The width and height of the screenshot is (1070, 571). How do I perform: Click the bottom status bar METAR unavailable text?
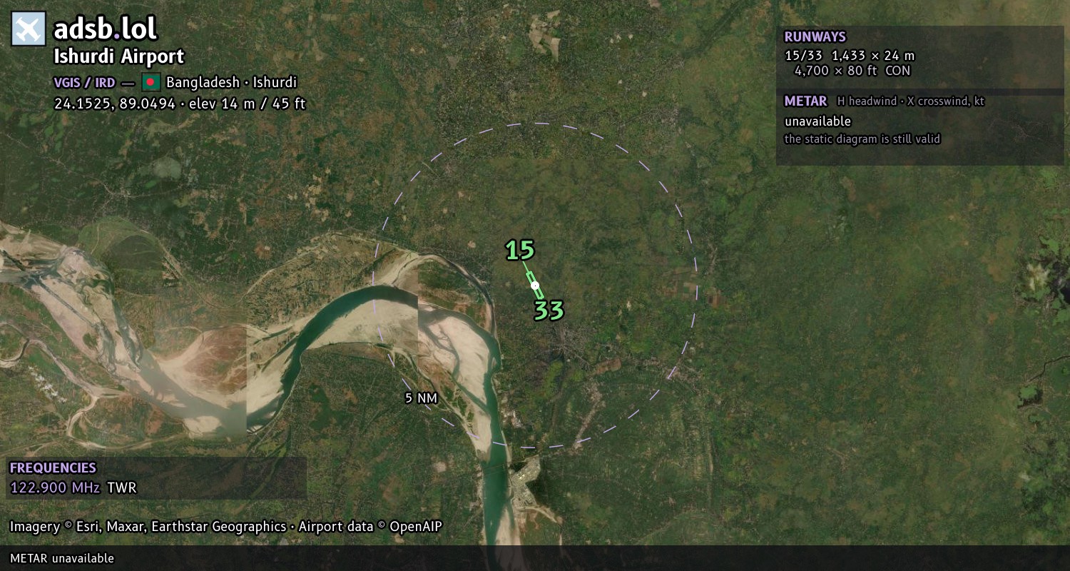coord(62,558)
